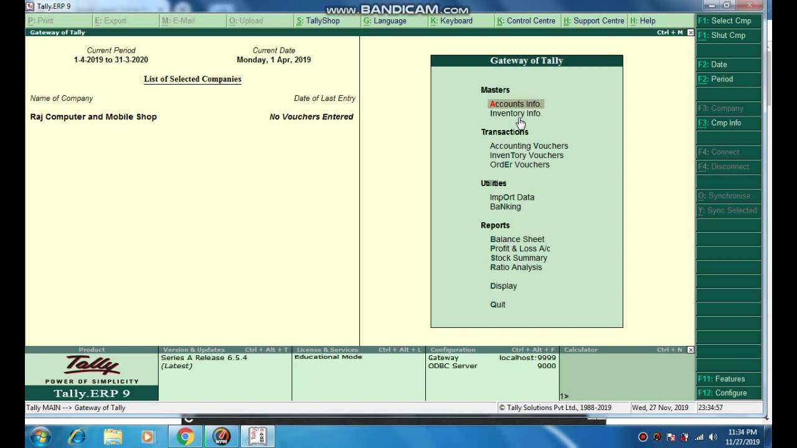
Task: Click F1: Shut Cmp button
Action: pos(728,35)
